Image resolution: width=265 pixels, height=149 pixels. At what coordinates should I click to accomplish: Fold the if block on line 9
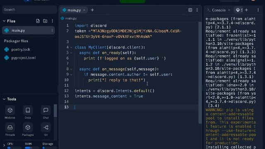click(x=71, y=74)
